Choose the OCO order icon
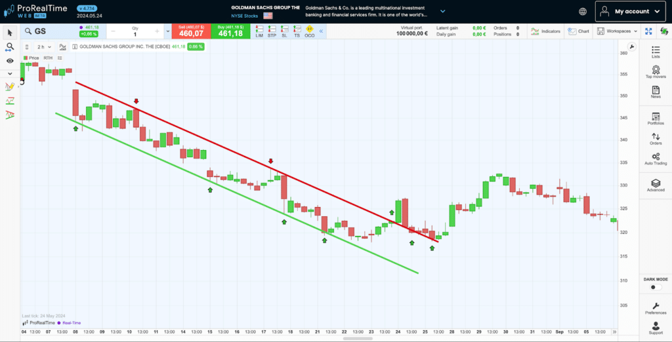The width and height of the screenshot is (672, 342). (x=310, y=31)
